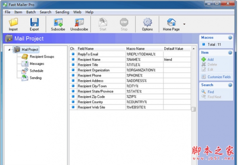The width and height of the screenshot is (238, 165).
Task: Select the %REPLYTOEMAIL% macro cell
Action: click(144, 54)
